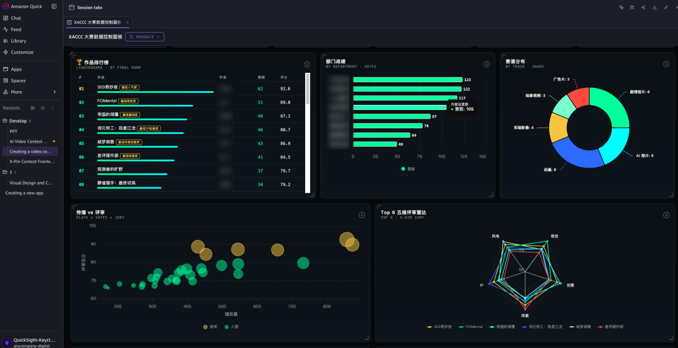This screenshot has height=348, width=678.
Task: Search the Recents list
Action: (x=43, y=108)
